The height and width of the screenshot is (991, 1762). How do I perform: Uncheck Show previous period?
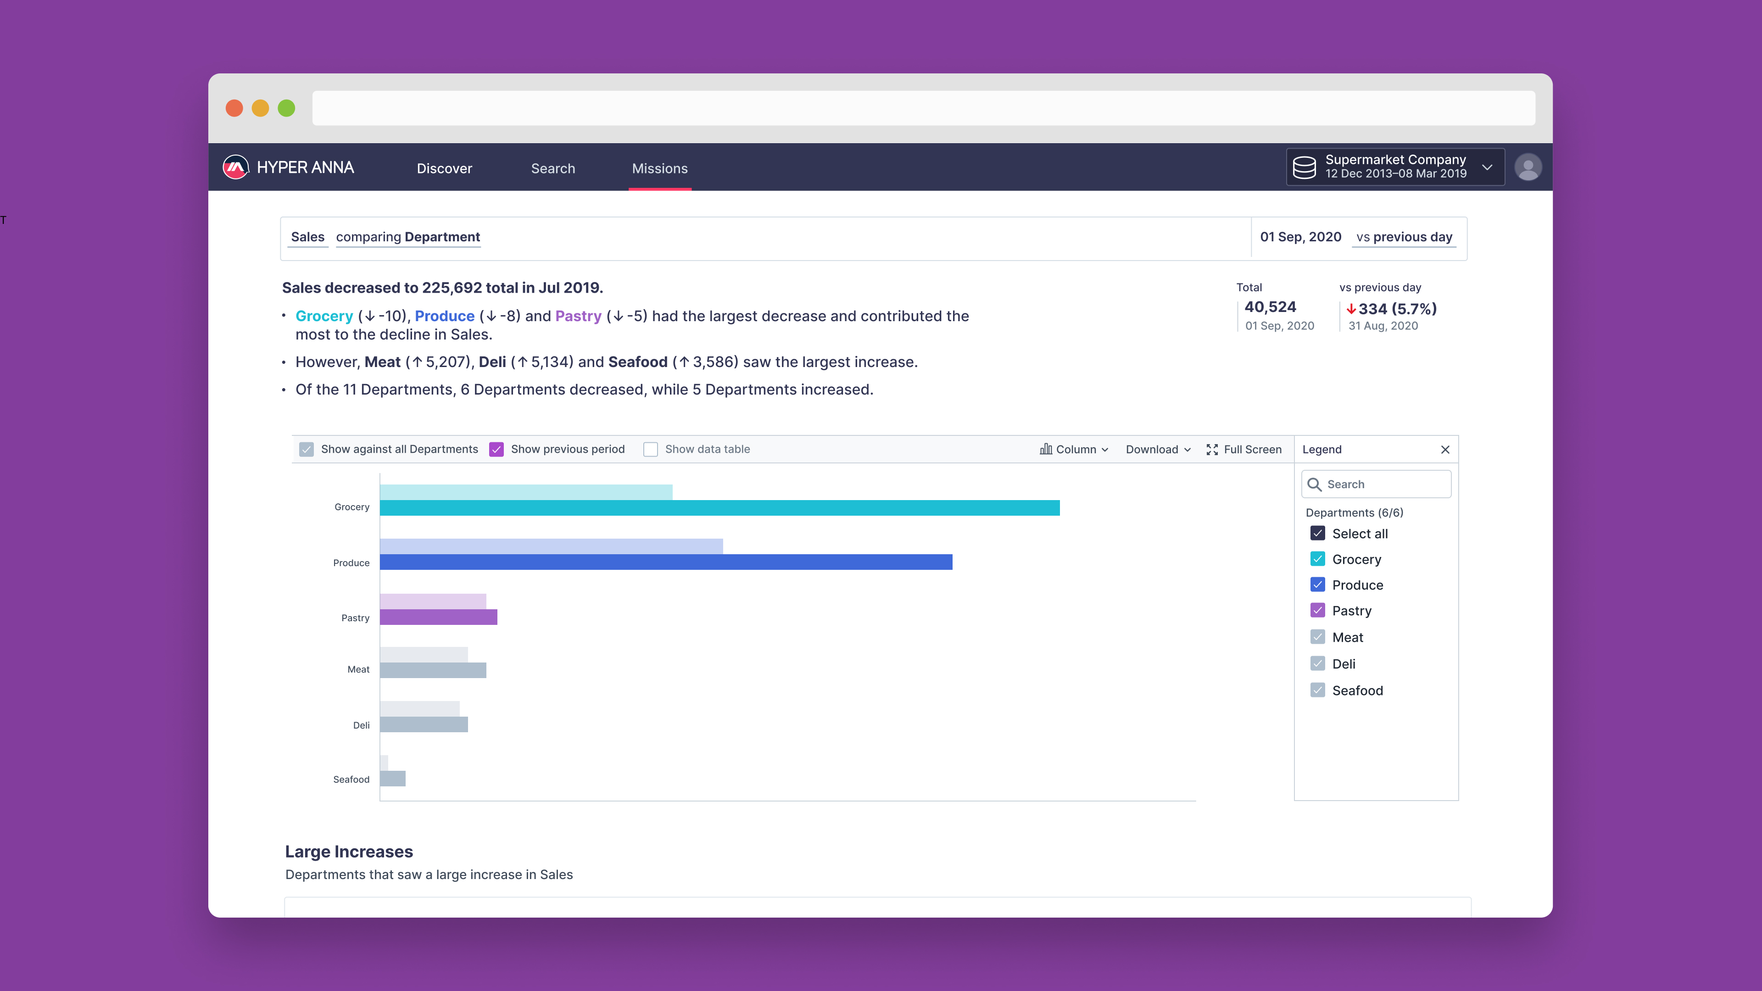[496, 449]
